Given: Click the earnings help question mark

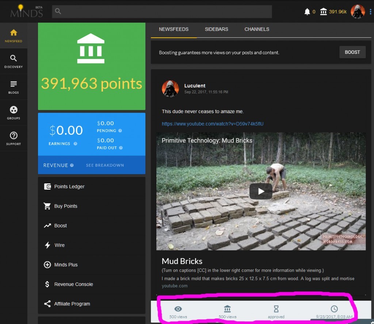Looking at the screenshot, I should pyautogui.click(x=75, y=144).
